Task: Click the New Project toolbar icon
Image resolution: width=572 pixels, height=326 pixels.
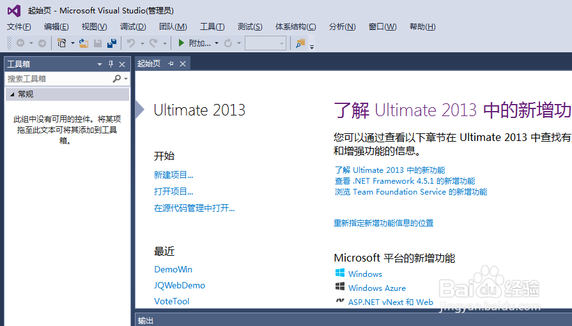Action: (61, 43)
